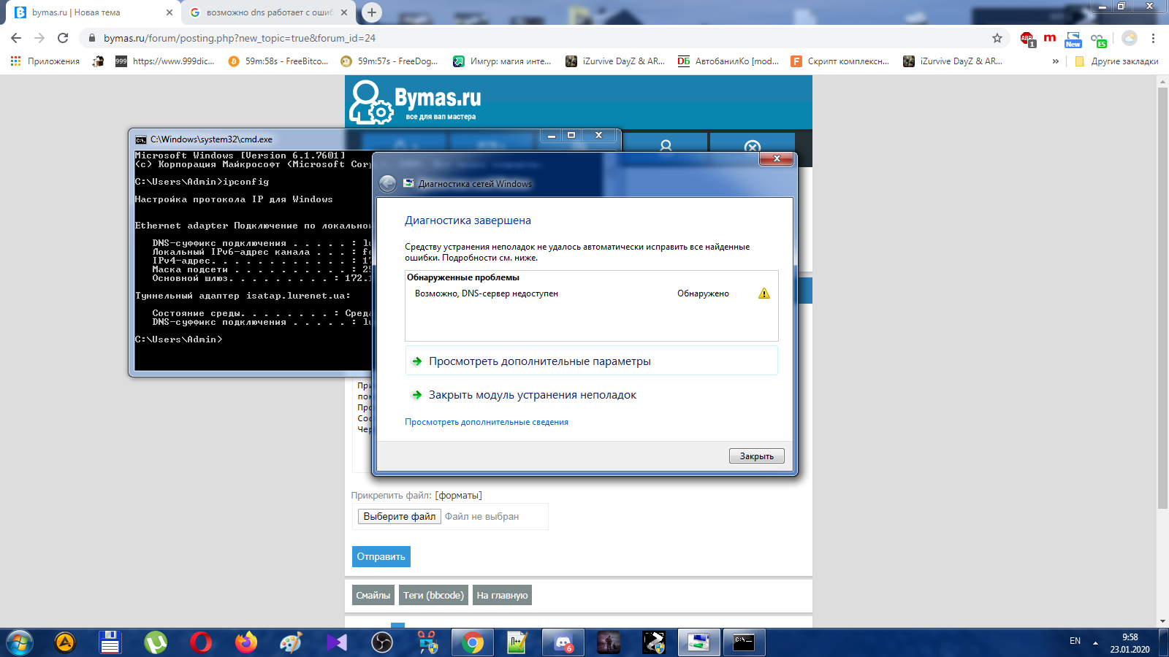Click the Chrome profile avatar icon
This screenshot has width=1169, height=657.
coord(1130,38)
